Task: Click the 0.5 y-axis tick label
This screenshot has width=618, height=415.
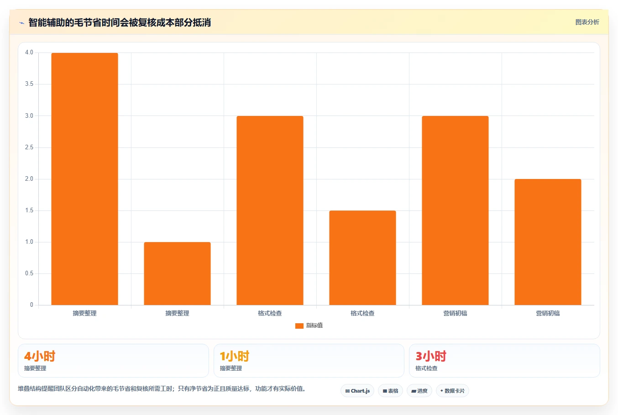Action: pos(29,273)
